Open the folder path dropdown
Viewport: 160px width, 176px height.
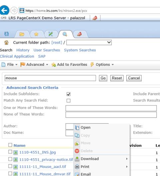click(x=89, y=42)
